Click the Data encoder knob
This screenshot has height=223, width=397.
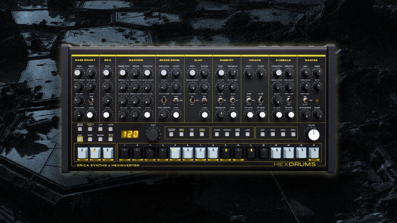[x=153, y=135]
